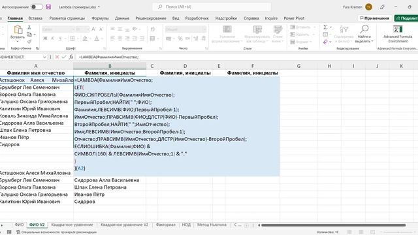Click the Underline (Ч) formatting icon
The image size is (418, 235).
click(60, 39)
